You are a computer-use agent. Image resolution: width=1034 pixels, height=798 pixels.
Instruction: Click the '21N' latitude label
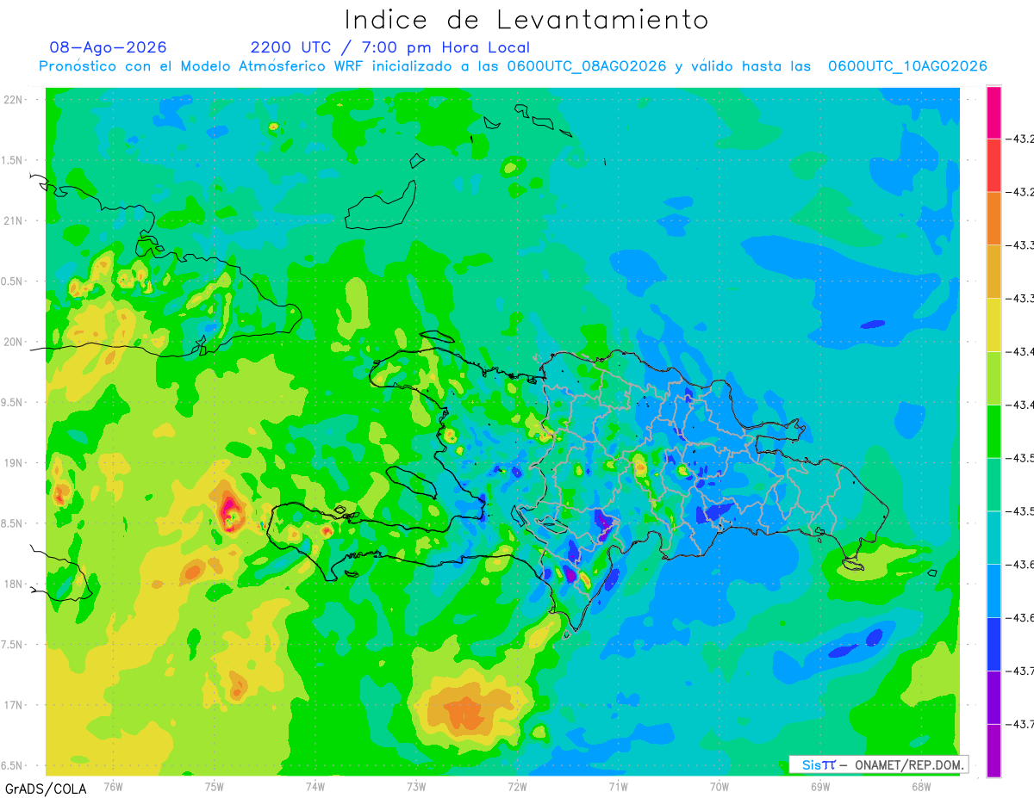tap(14, 221)
